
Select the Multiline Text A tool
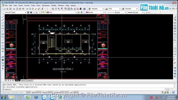[3, 69]
